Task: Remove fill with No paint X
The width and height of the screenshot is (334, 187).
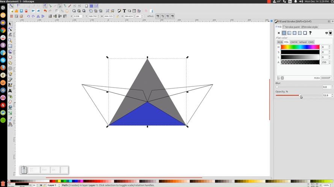Action: coord(279,33)
